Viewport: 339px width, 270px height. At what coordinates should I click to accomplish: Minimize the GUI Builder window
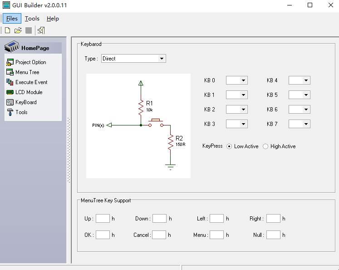(290, 5)
